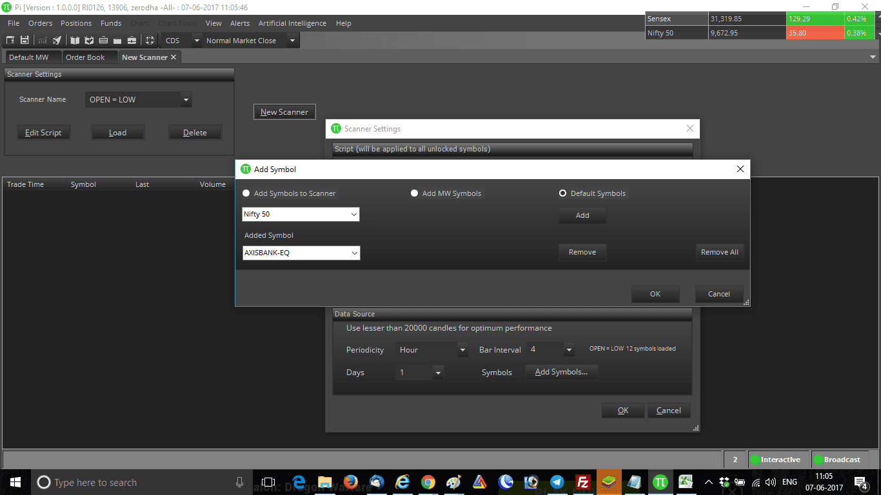Close the New Scanner tab with its X
881x495 pixels.
[173, 57]
